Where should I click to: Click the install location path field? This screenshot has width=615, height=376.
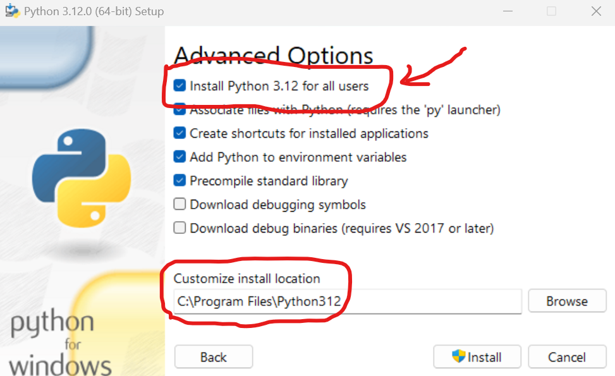tap(348, 301)
